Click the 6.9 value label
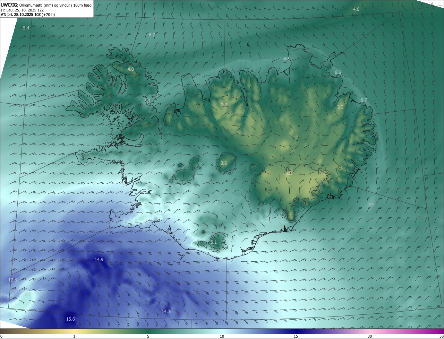The width and height of the screenshot is (444, 339). click(x=287, y=59)
